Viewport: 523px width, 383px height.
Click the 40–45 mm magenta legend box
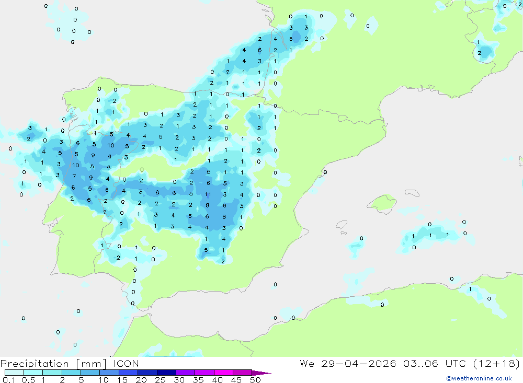tap(223, 373)
